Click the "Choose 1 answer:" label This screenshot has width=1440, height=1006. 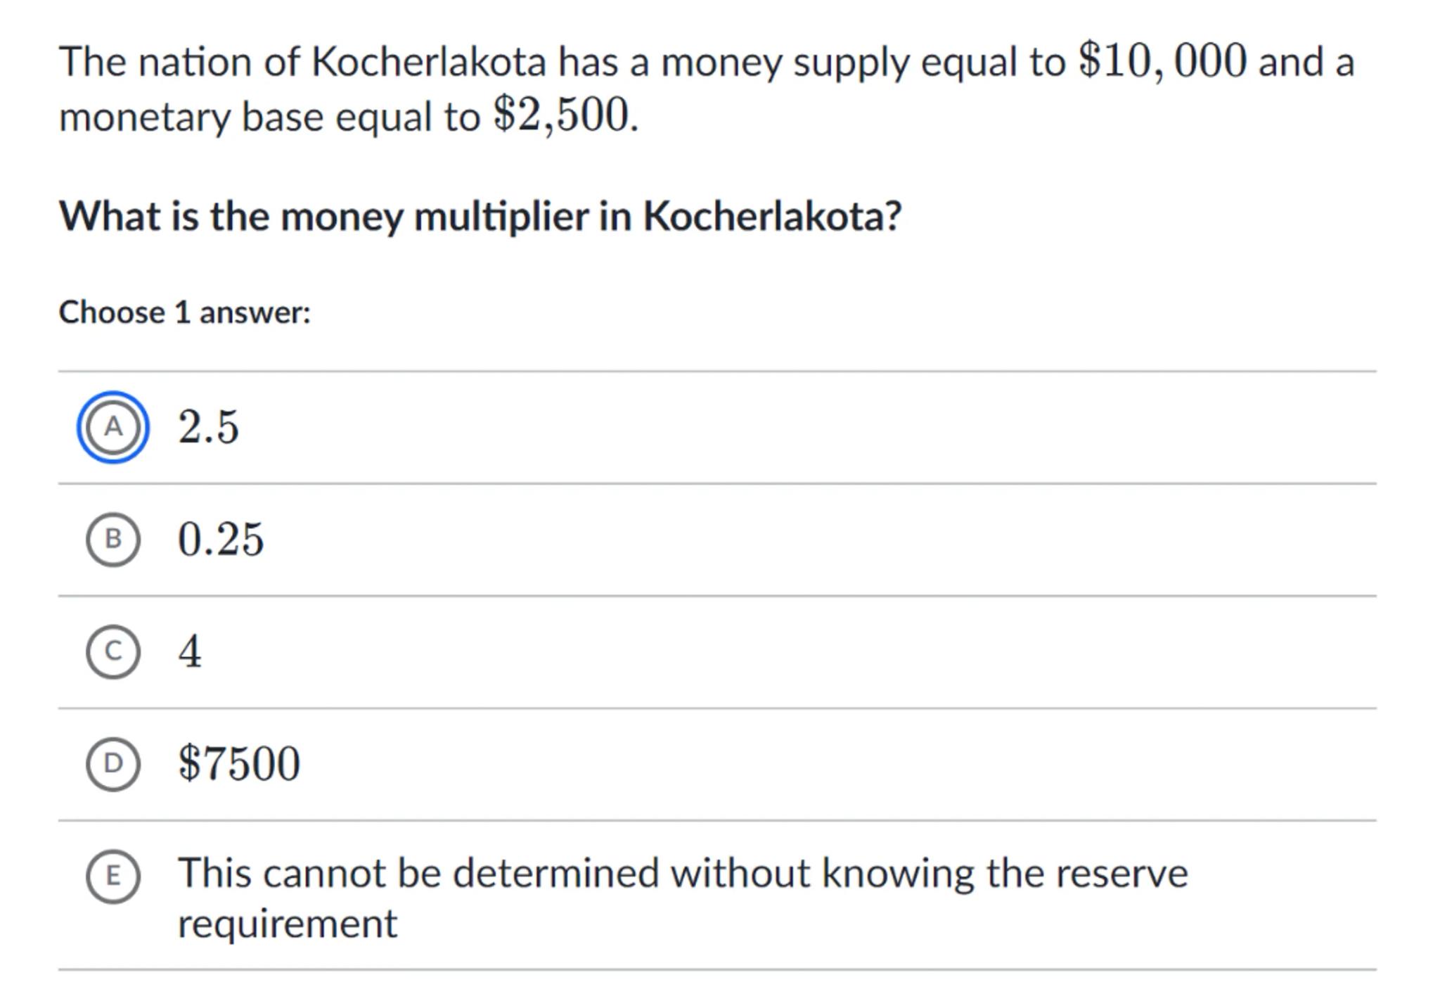(184, 312)
